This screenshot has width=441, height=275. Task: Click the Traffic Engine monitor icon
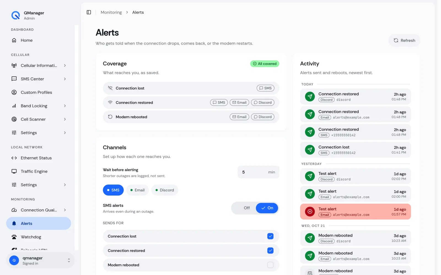[x=14, y=171]
